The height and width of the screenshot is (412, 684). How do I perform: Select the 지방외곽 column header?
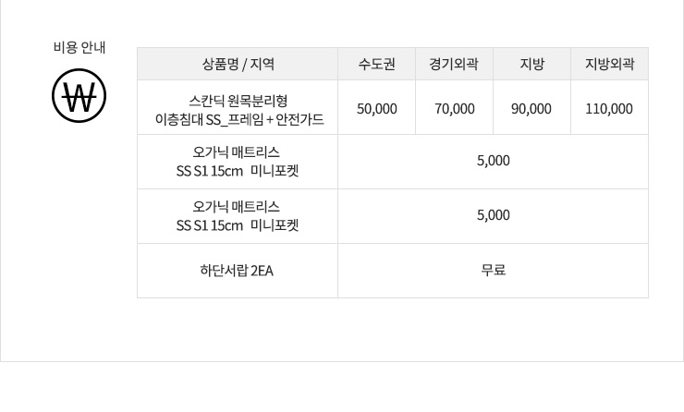click(609, 65)
